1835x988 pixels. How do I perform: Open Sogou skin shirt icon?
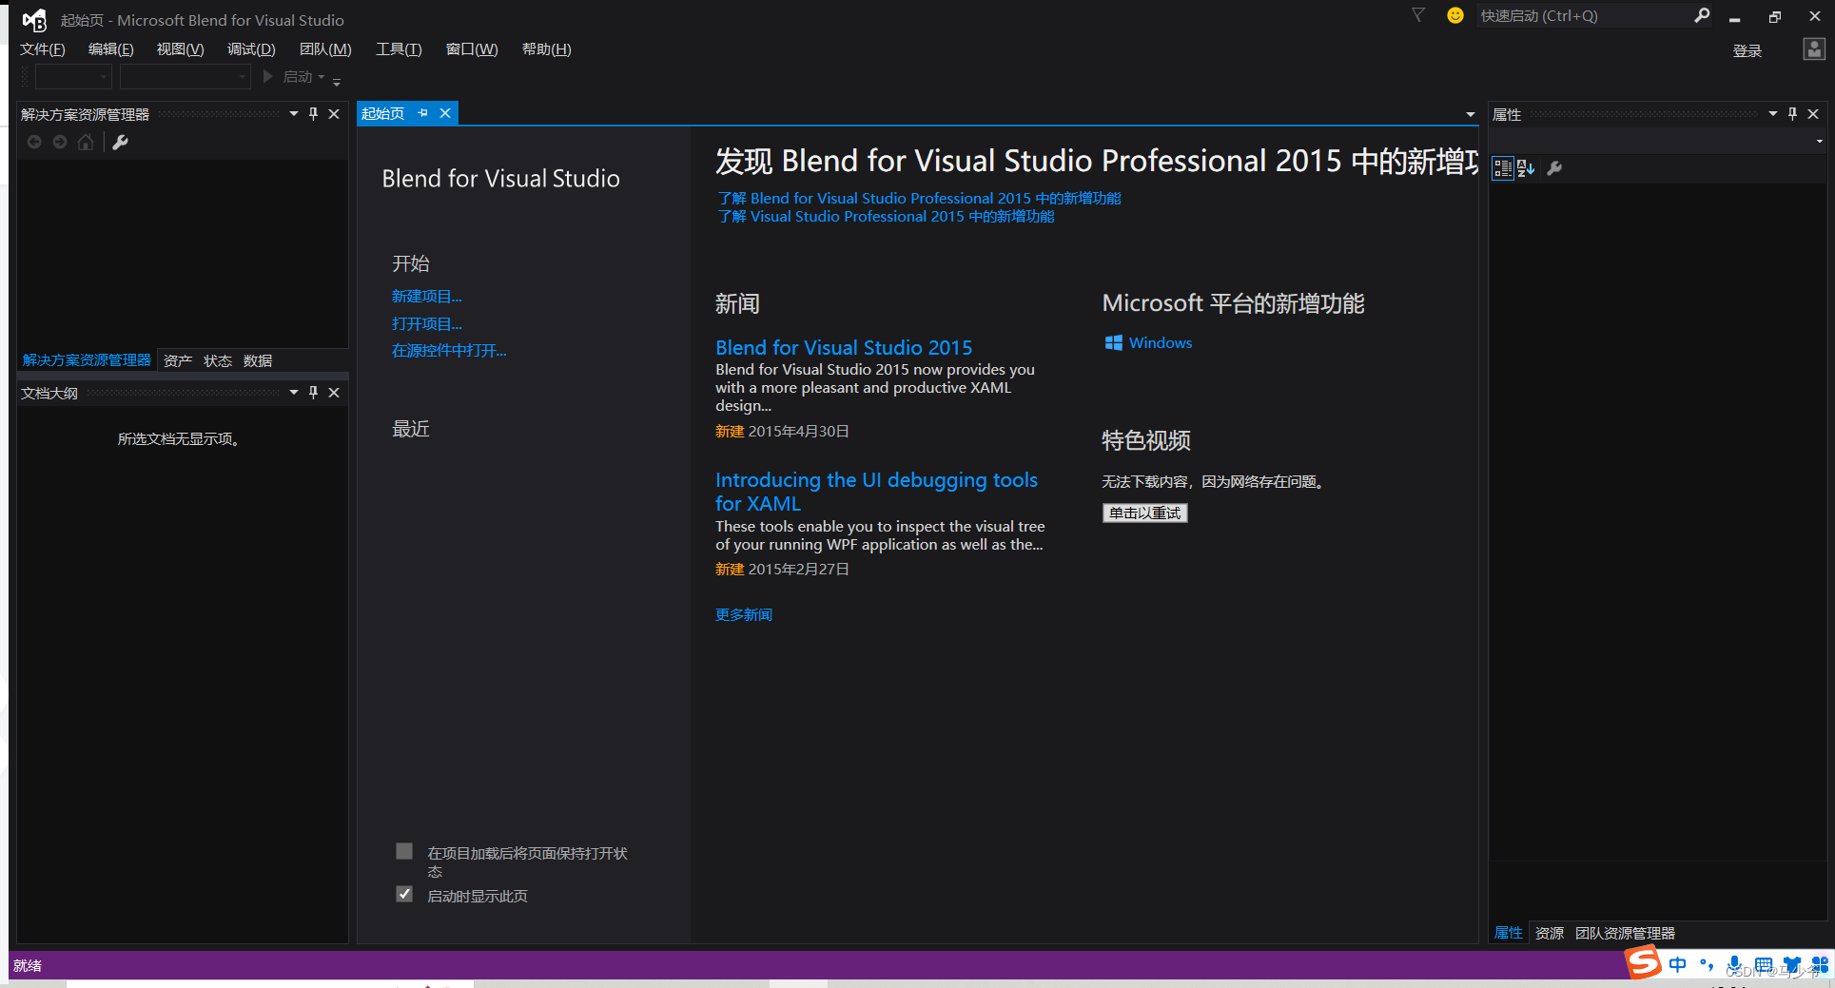click(x=1792, y=964)
